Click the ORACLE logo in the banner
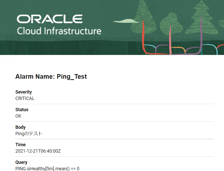The width and height of the screenshot is (224, 171). (x=50, y=19)
